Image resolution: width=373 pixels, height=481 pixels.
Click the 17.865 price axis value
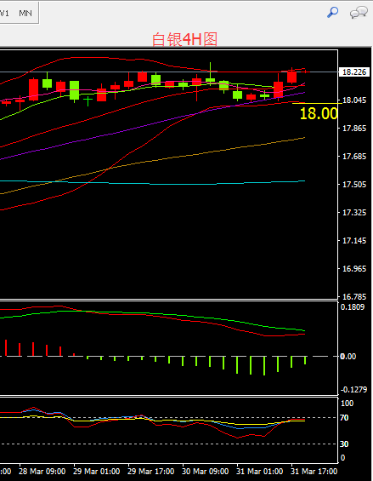[354, 129]
